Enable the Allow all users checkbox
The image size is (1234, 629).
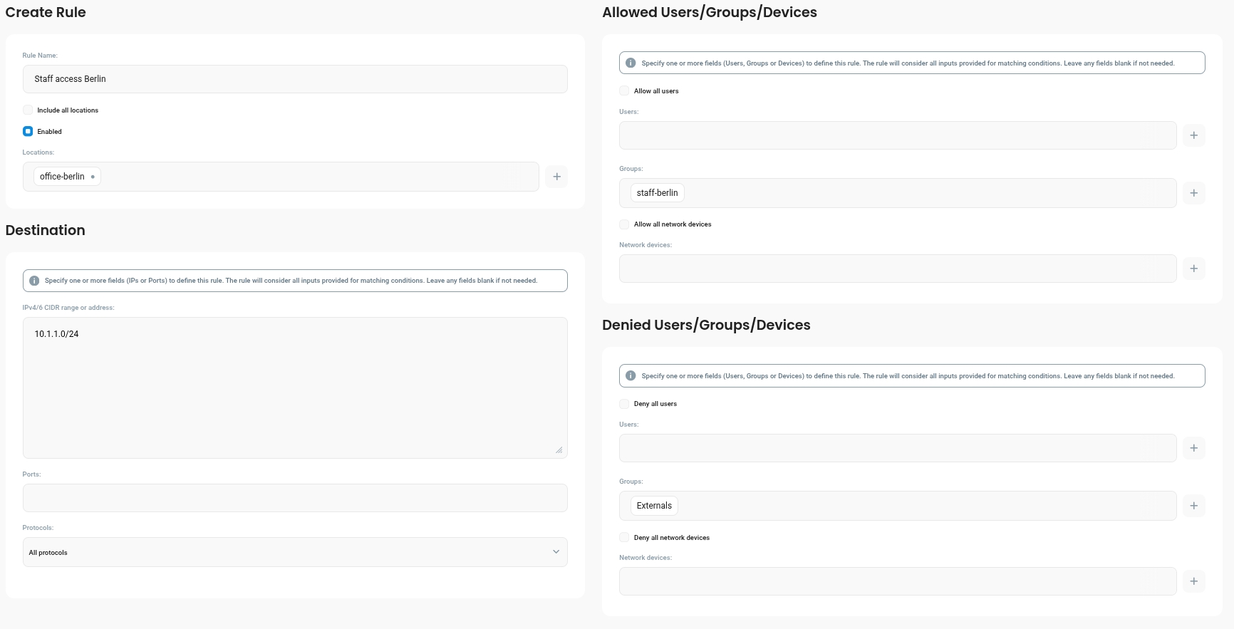pos(624,90)
